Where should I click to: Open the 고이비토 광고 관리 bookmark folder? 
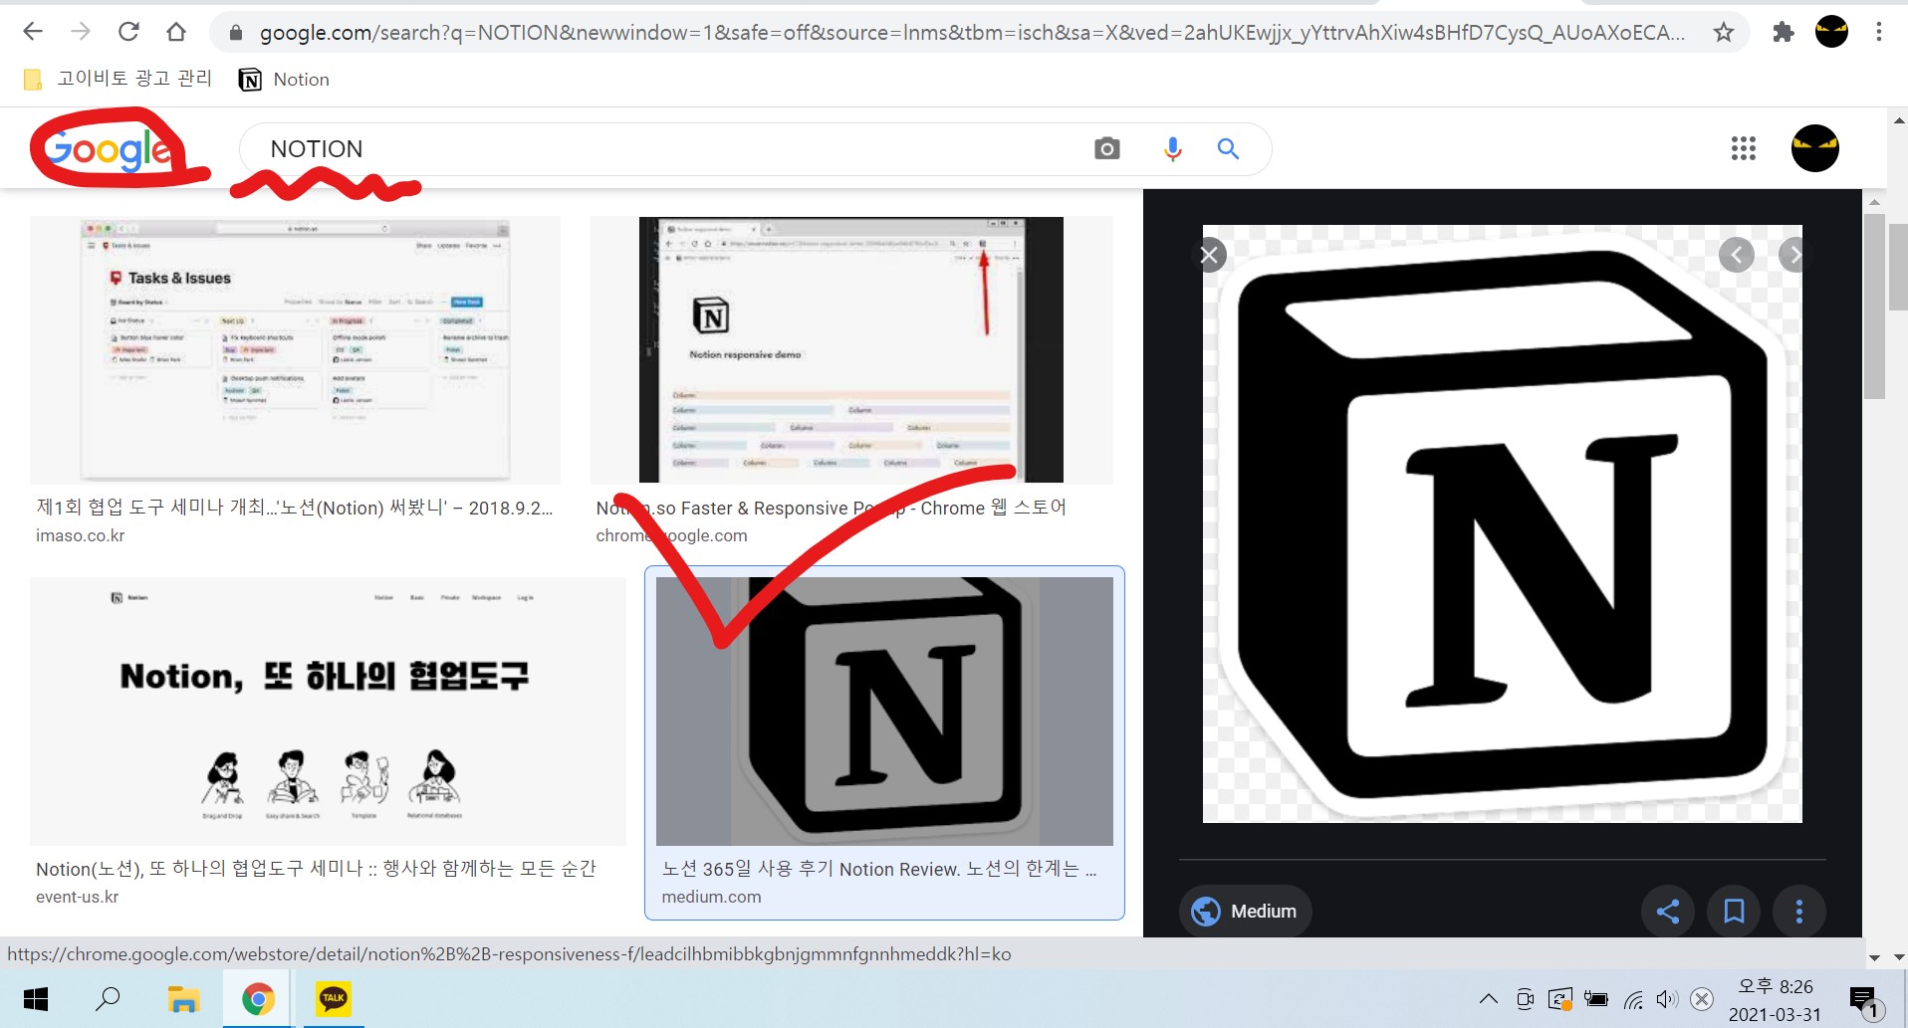click(x=118, y=79)
